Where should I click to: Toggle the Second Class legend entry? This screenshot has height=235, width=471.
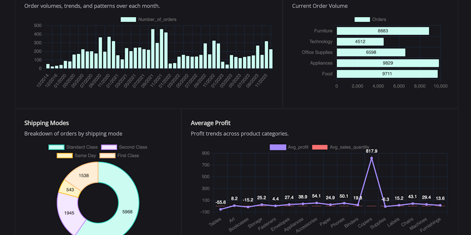coord(109,147)
